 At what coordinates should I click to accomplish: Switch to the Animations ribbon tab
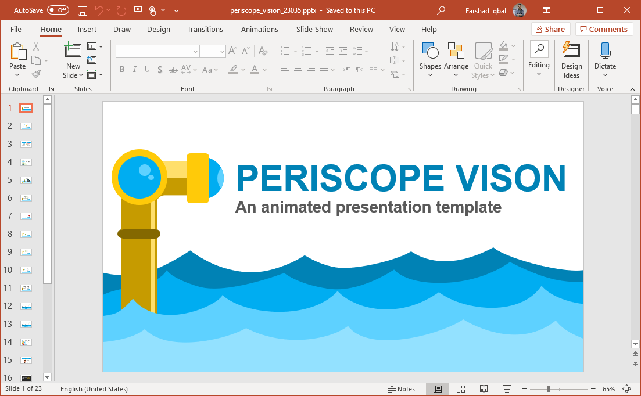tap(259, 29)
